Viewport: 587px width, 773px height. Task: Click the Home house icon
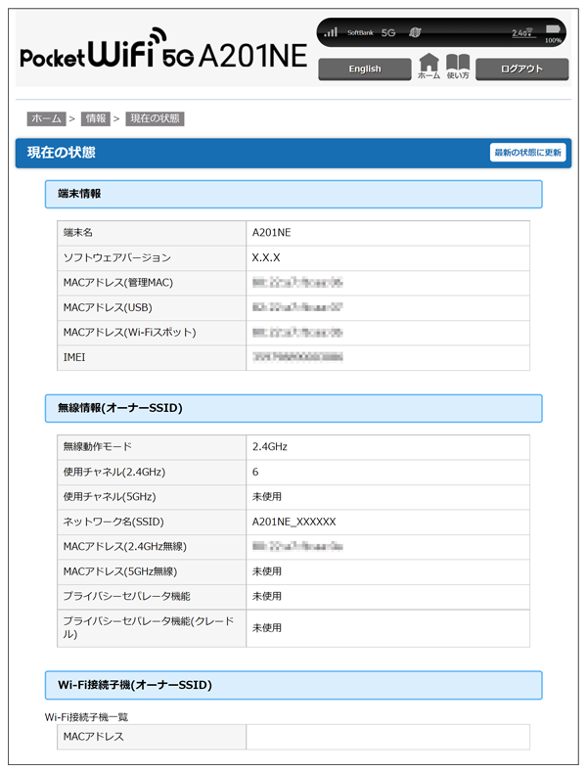click(x=429, y=66)
